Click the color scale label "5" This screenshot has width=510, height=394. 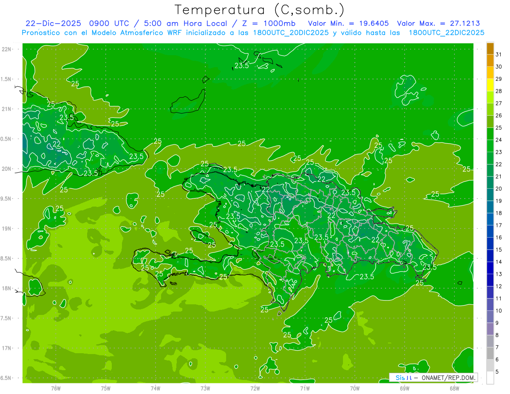497,372
